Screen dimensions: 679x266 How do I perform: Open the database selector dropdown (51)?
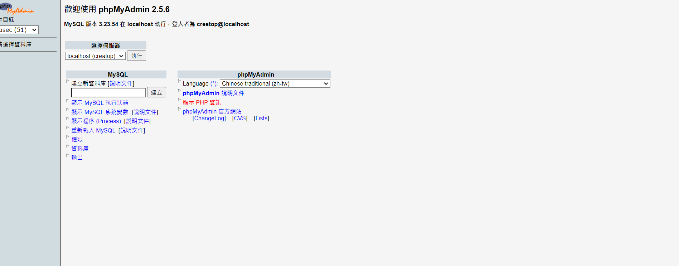19,30
